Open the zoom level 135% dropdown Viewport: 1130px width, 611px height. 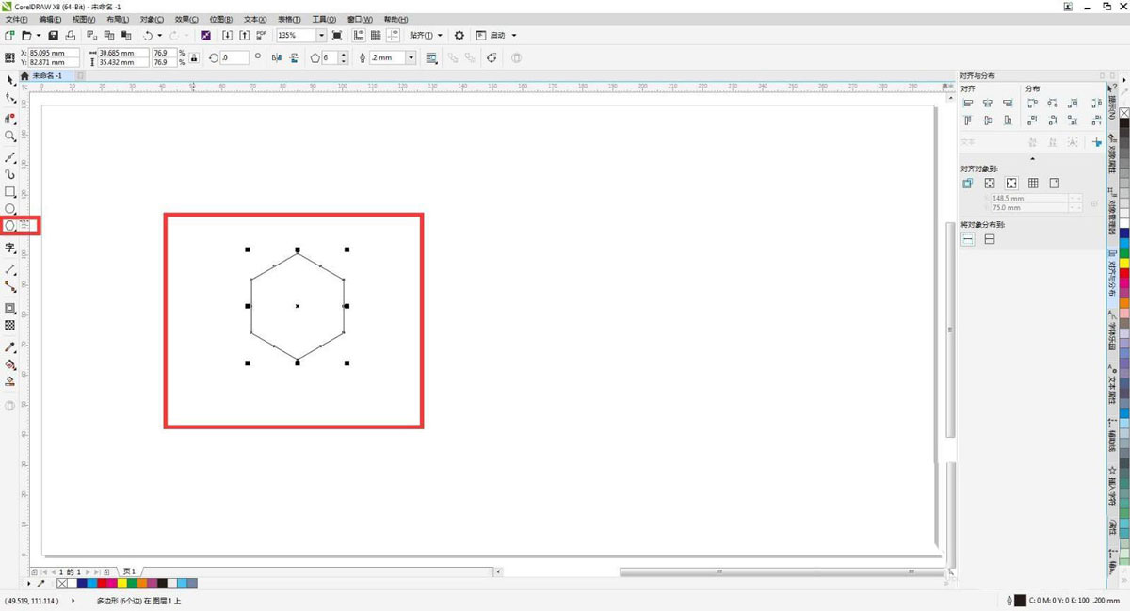tap(321, 36)
